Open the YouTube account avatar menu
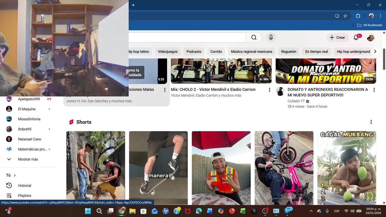This screenshot has width=386, height=217. pyautogui.click(x=371, y=37)
